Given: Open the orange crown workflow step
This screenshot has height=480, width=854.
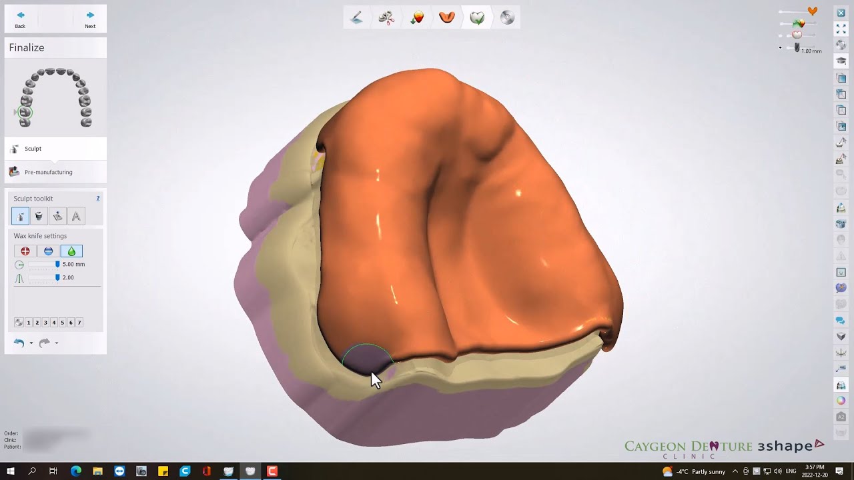Looking at the screenshot, I should 447,18.
